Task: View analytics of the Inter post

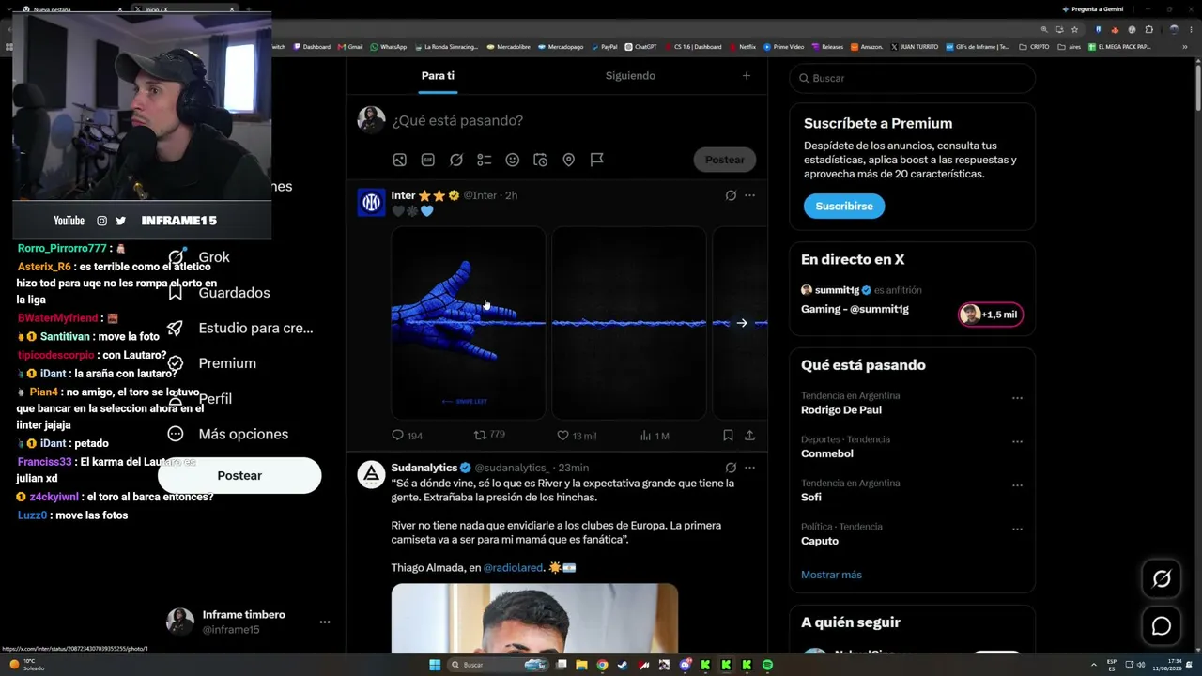Action: (x=655, y=436)
